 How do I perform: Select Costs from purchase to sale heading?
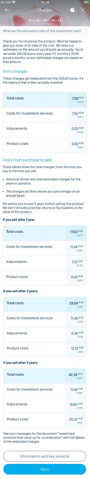coord(27,160)
